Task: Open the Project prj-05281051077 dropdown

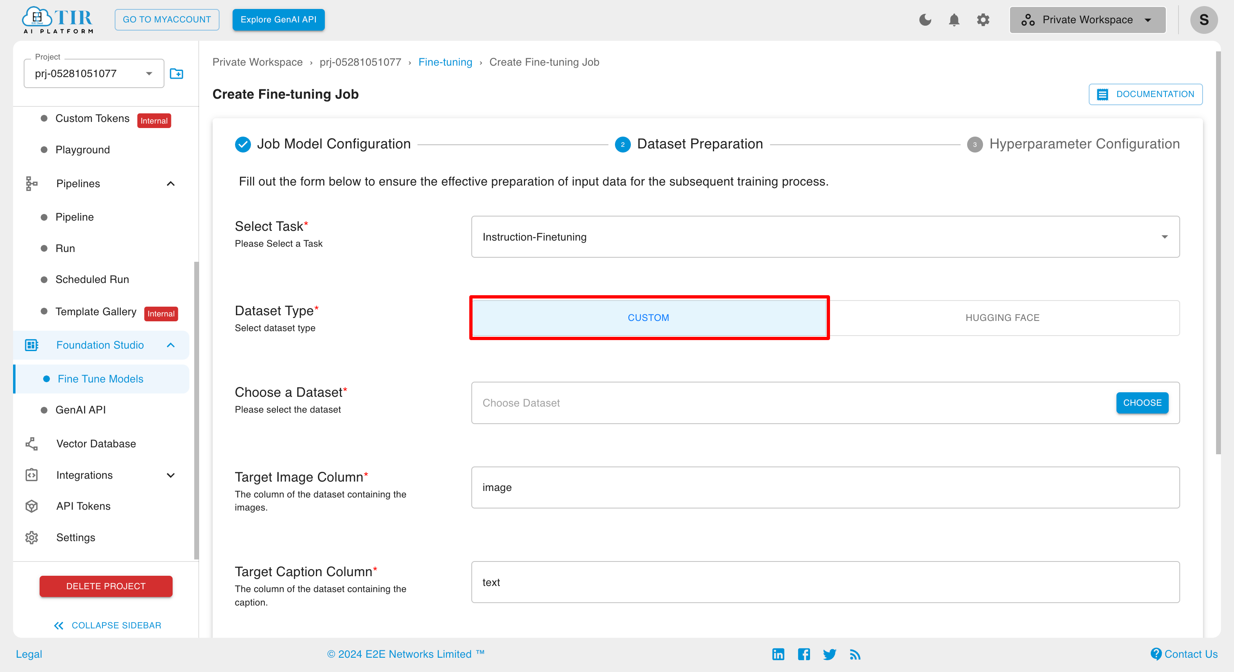Action: [x=94, y=74]
